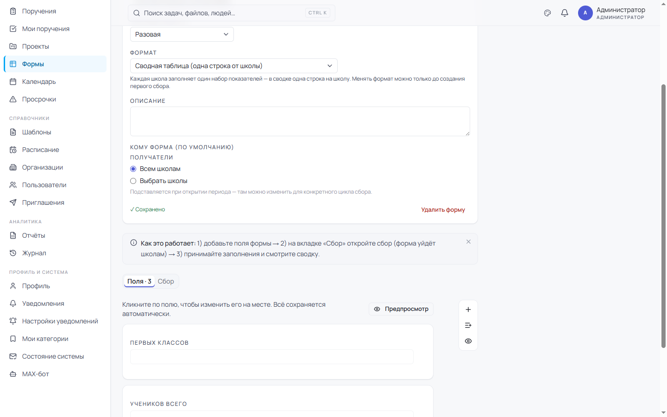Open the Журнал sidebar icon
This screenshot has height=417, width=667.
click(x=13, y=253)
